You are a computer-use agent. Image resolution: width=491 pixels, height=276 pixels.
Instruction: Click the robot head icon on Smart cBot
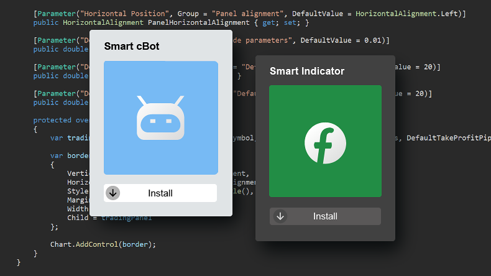(160, 117)
